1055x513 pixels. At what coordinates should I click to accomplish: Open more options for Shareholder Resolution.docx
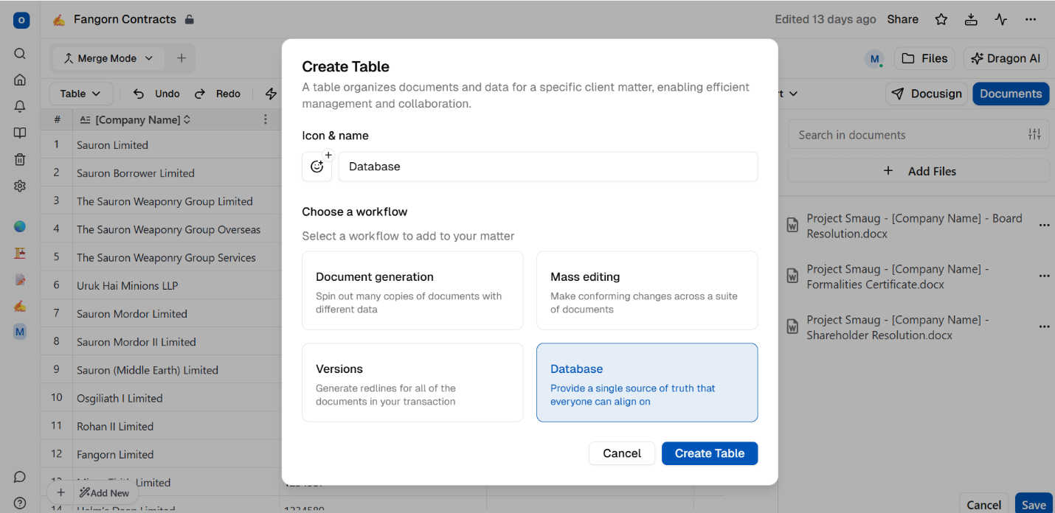point(1044,327)
